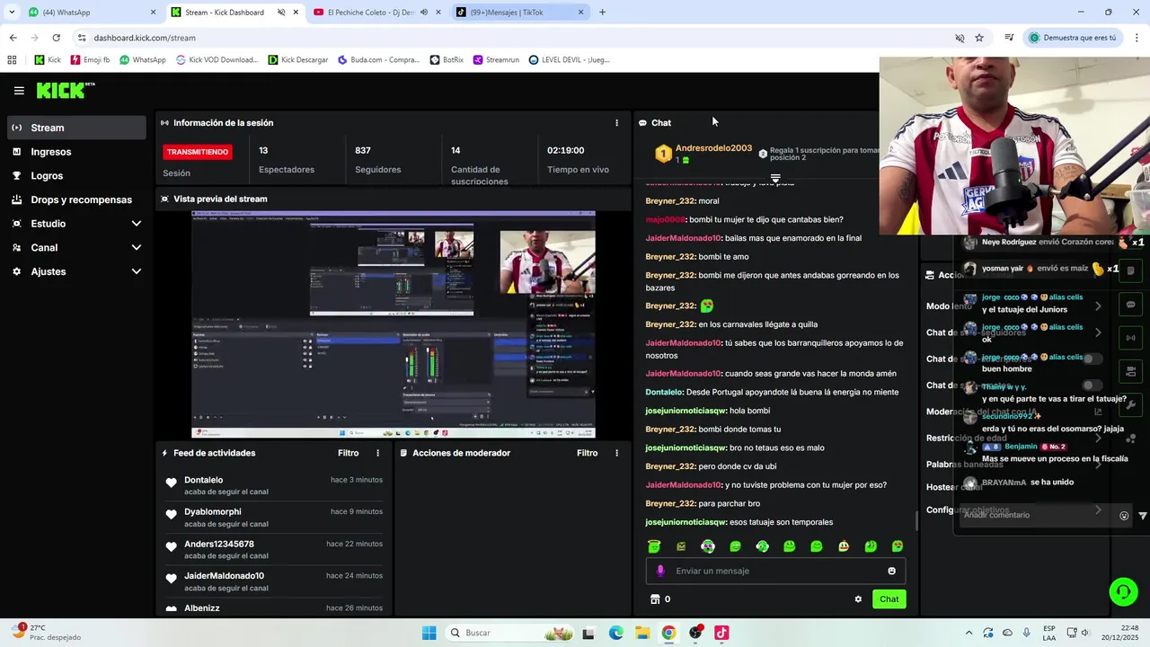The height and width of the screenshot is (647, 1150).
Task: Click Andresrodelo2003 in chat leaderboard
Action: [x=713, y=148]
